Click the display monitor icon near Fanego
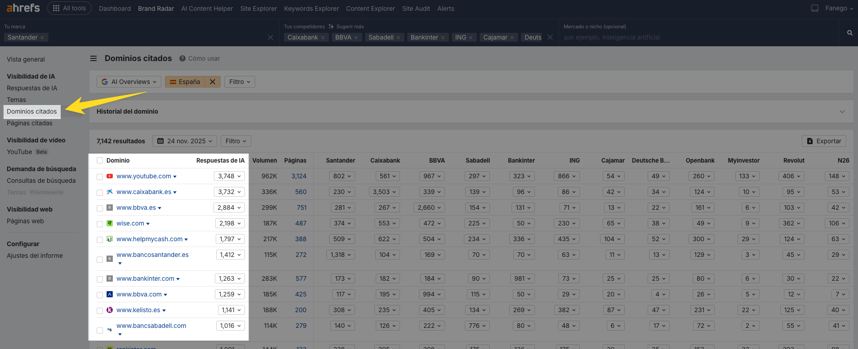Image resolution: width=858 pixels, height=349 pixels. point(814,8)
